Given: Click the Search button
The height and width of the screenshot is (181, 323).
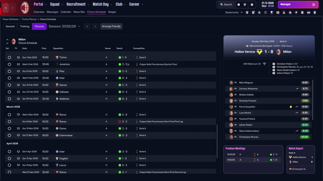Looking at the screenshot, I should pyautogui.click(x=226, y=5).
